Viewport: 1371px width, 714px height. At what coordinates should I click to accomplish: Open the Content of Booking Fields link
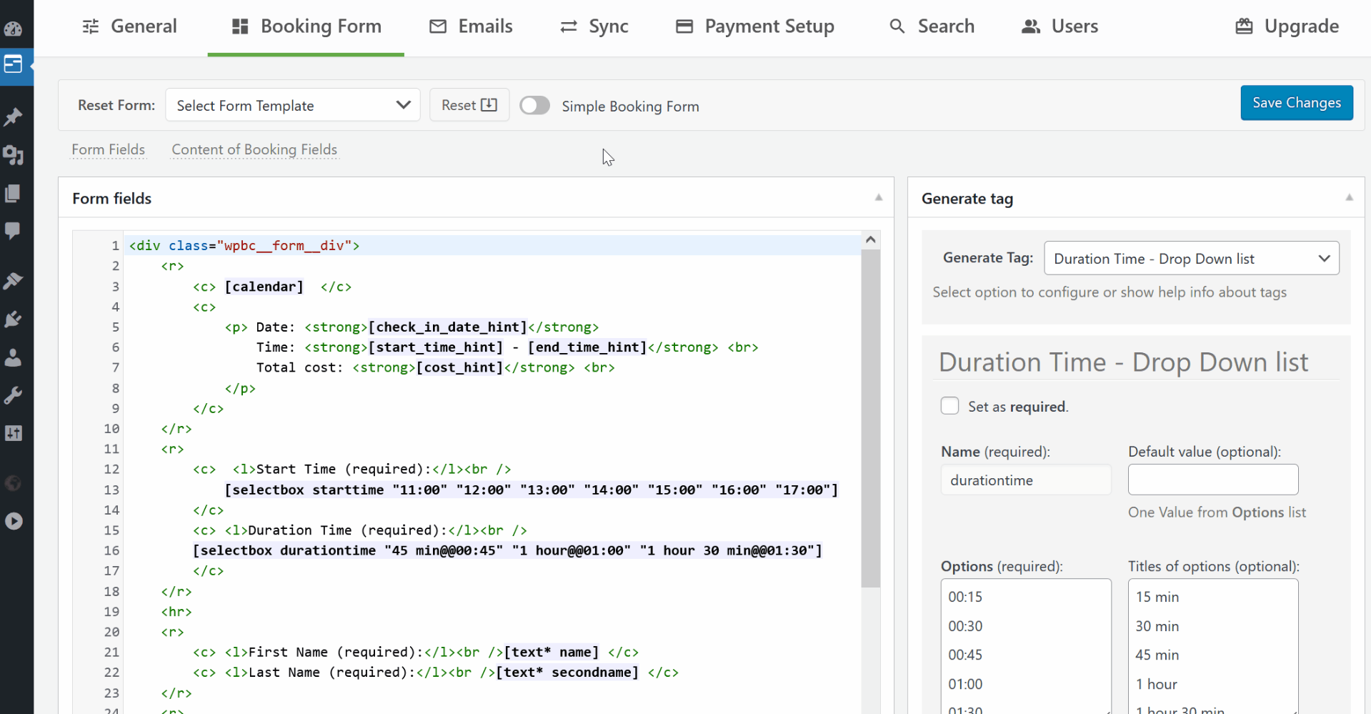tap(254, 149)
